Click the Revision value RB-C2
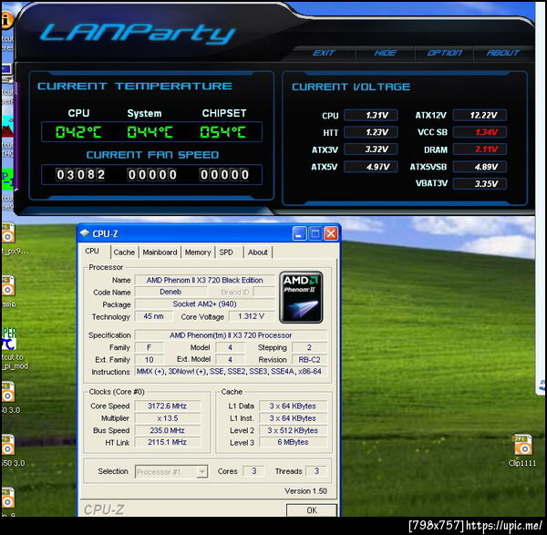This screenshot has height=535, width=547. coord(309,360)
